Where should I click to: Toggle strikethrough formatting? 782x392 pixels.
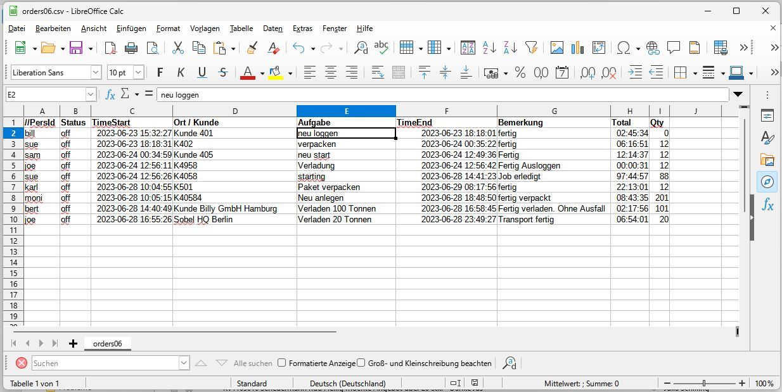click(x=223, y=73)
